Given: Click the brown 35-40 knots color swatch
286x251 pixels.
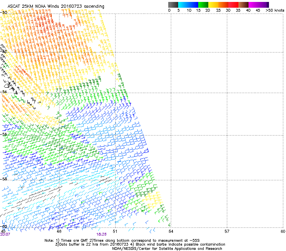Looking at the screenshot, I should pos(243,5).
